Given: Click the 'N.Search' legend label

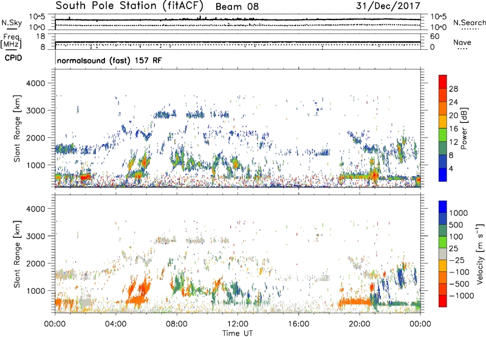Looking at the screenshot, I should point(469,23).
